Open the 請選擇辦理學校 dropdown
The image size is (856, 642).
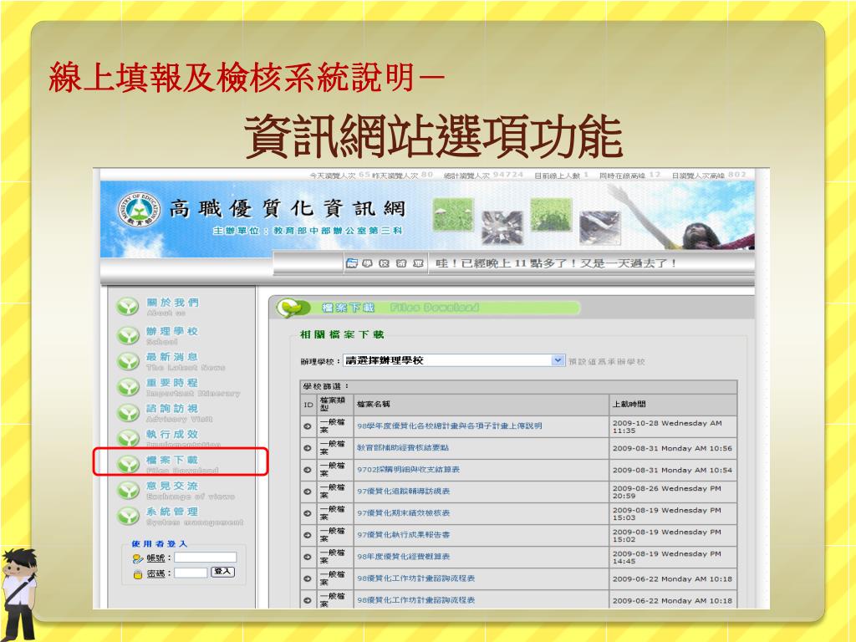[x=454, y=360]
